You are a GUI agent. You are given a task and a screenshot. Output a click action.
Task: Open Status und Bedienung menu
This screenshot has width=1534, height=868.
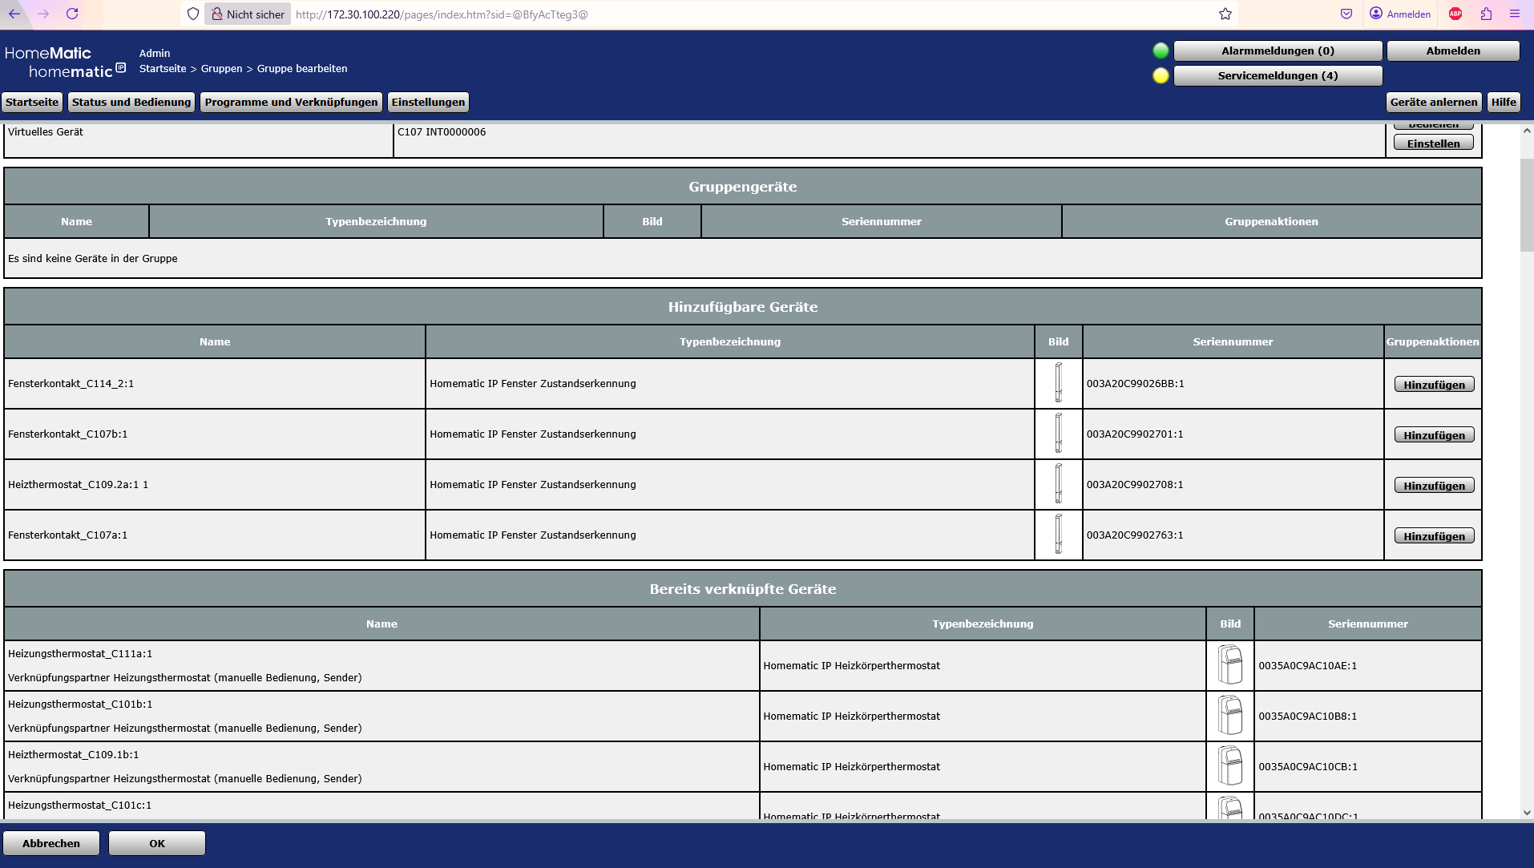coord(131,102)
